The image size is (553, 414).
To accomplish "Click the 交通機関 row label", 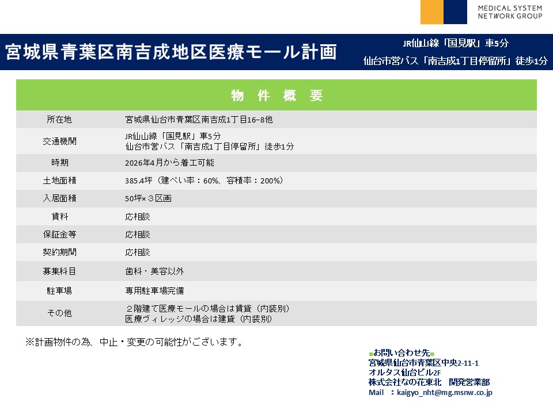I will click(x=59, y=141).
